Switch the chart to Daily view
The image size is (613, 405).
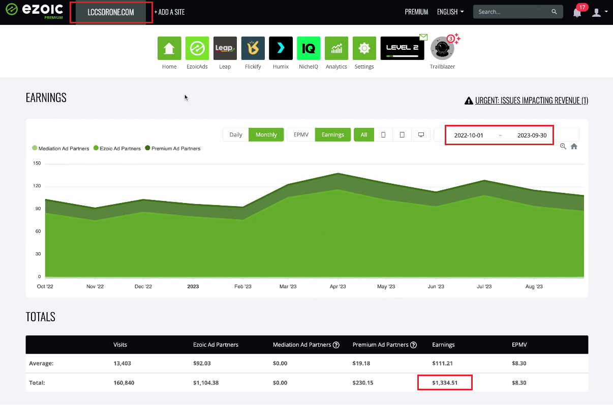pyautogui.click(x=236, y=134)
